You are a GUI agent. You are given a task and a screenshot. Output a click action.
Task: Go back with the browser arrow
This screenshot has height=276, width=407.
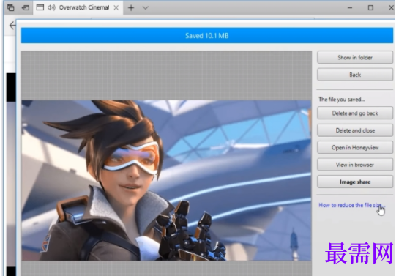[x=12, y=26]
